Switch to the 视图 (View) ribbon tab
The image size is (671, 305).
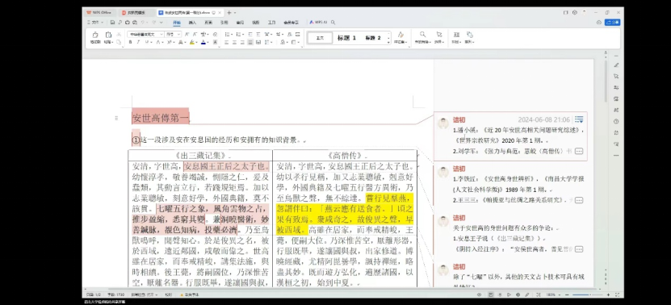click(255, 23)
